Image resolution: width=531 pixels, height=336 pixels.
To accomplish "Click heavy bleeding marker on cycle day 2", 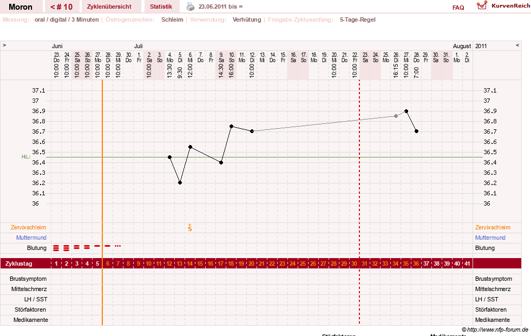I will [67, 248].
